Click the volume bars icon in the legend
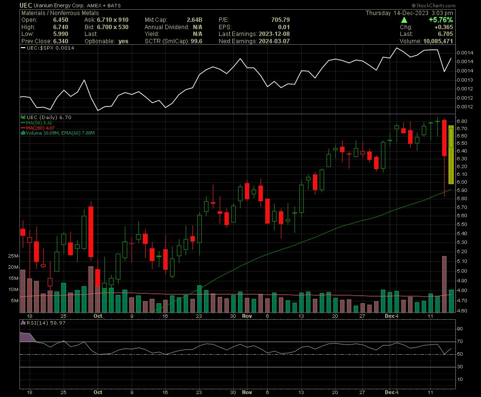 [23, 133]
